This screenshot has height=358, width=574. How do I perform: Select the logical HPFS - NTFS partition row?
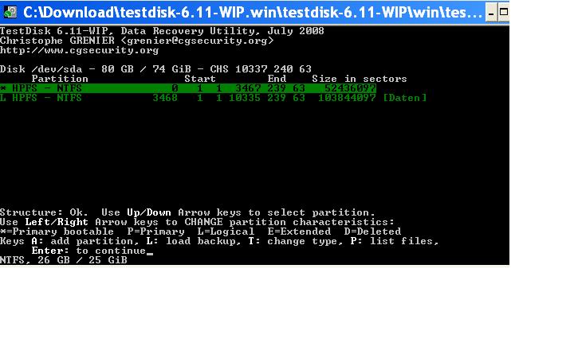tap(213, 98)
